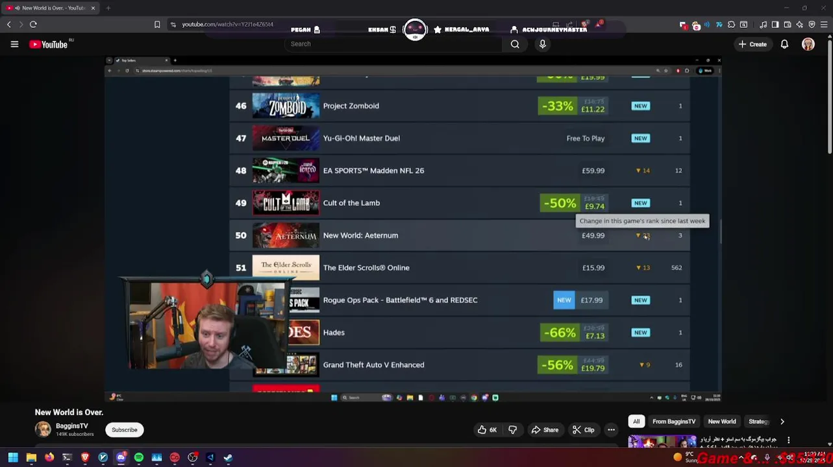Viewport: 833px width, 467px height.
Task: Bookmark this page from the address bar
Action: (157, 24)
